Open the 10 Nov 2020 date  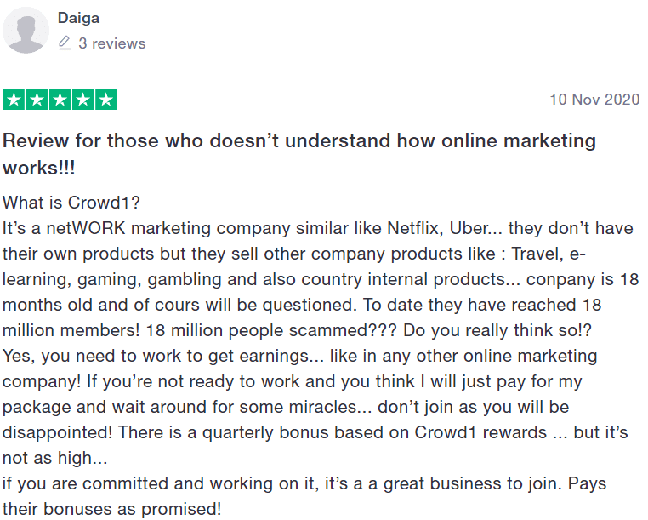pyautogui.click(x=594, y=100)
